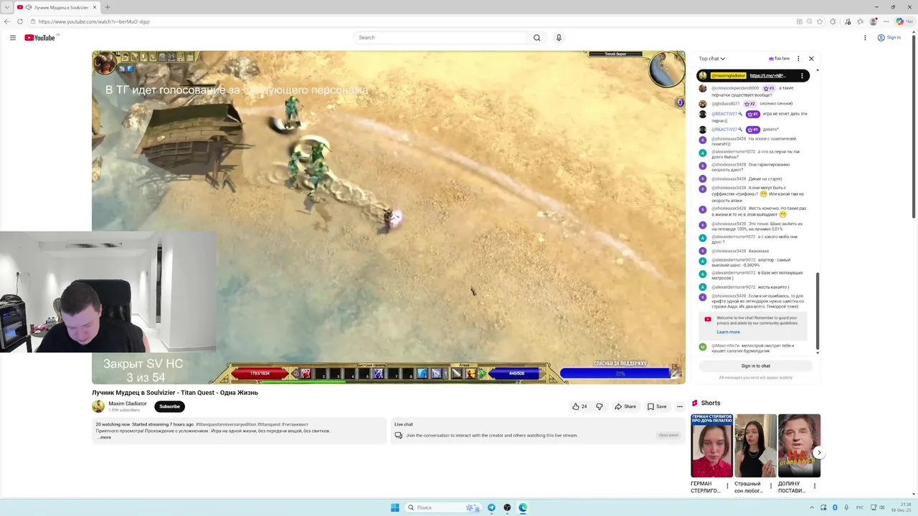918x516 pixels.
Task: Click the YouTube search magnifier button
Action: tap(536, 37)
